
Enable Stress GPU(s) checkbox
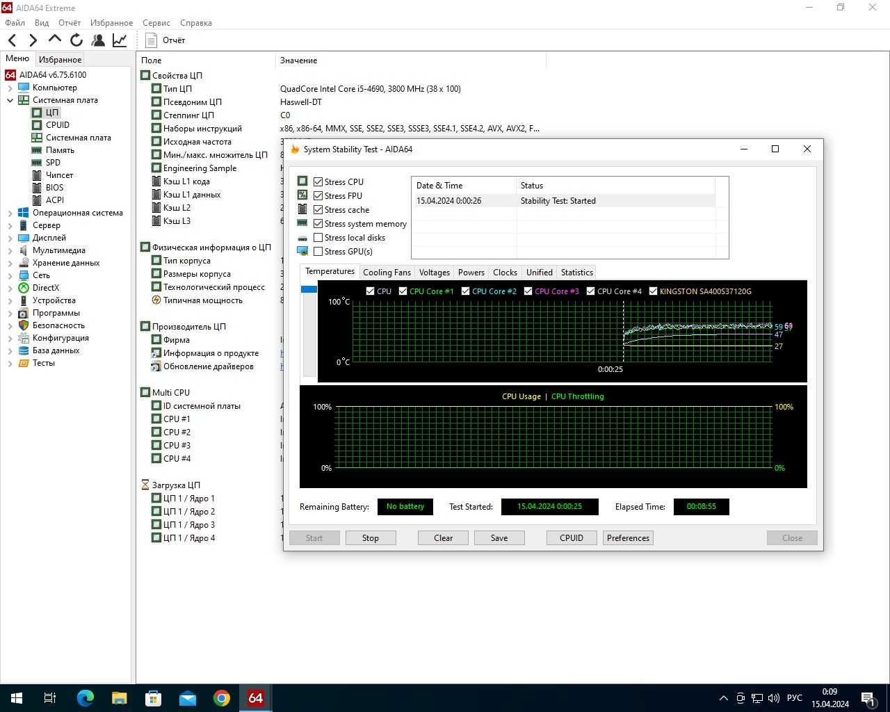(318, 252)
